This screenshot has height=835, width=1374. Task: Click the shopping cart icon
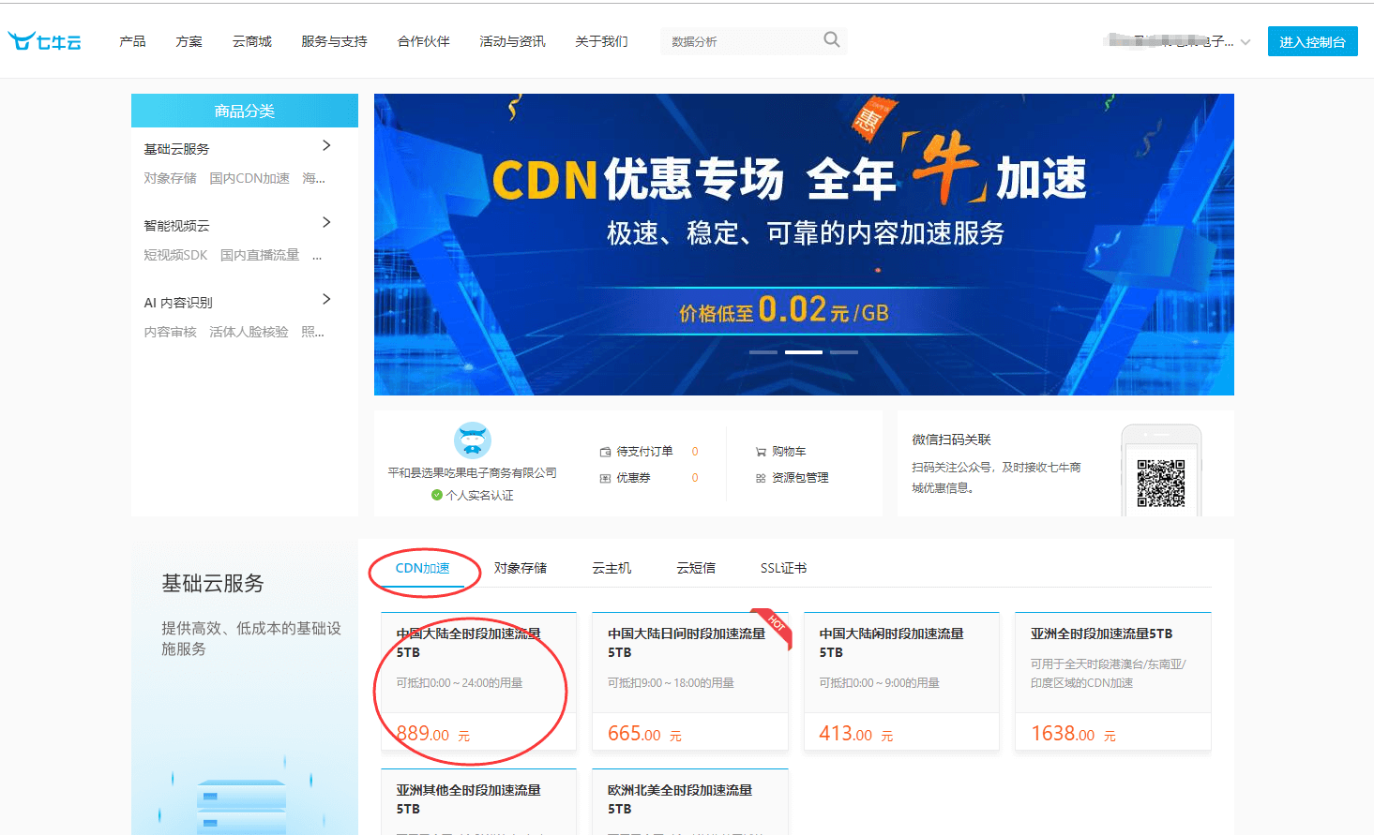point(761,452)
